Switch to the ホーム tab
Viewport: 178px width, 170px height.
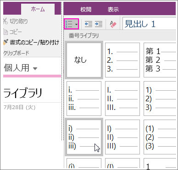[x=38, y=9]
